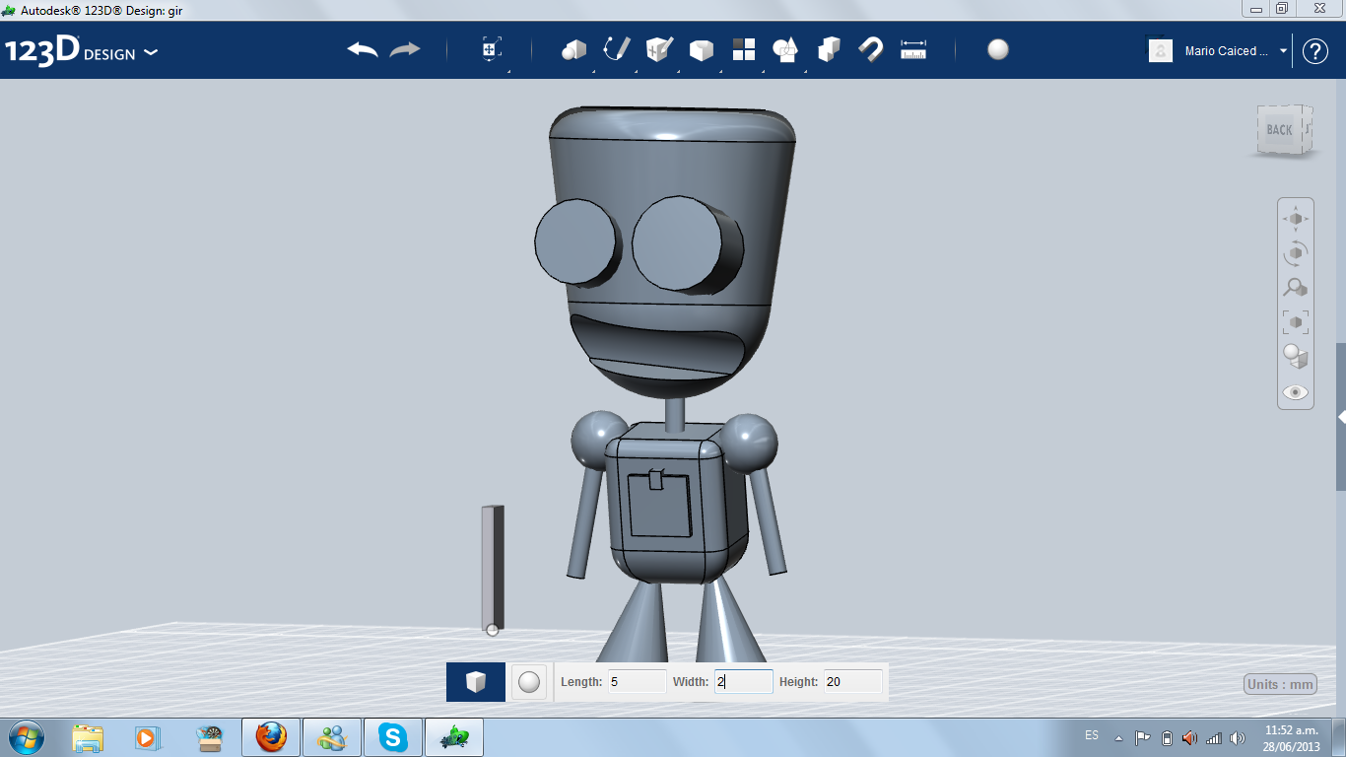
Task: Expand the user account dropdown arrow
Action: coord(1283,51)
